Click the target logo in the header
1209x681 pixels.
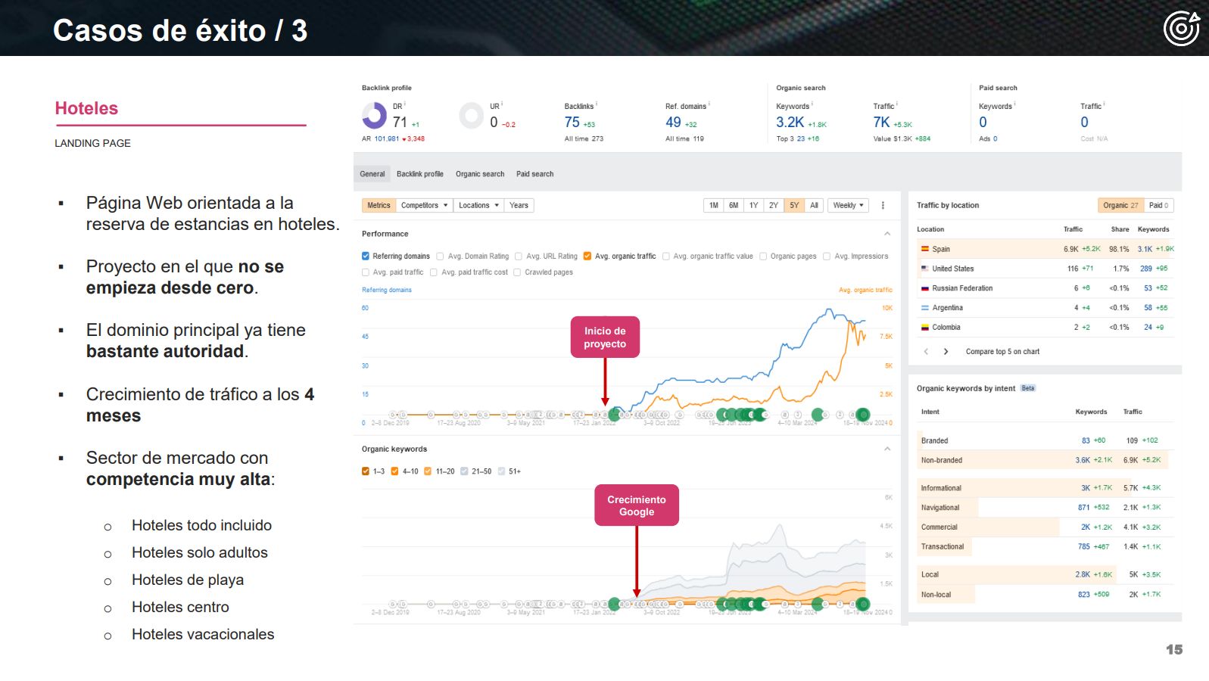click(1181, 29)
